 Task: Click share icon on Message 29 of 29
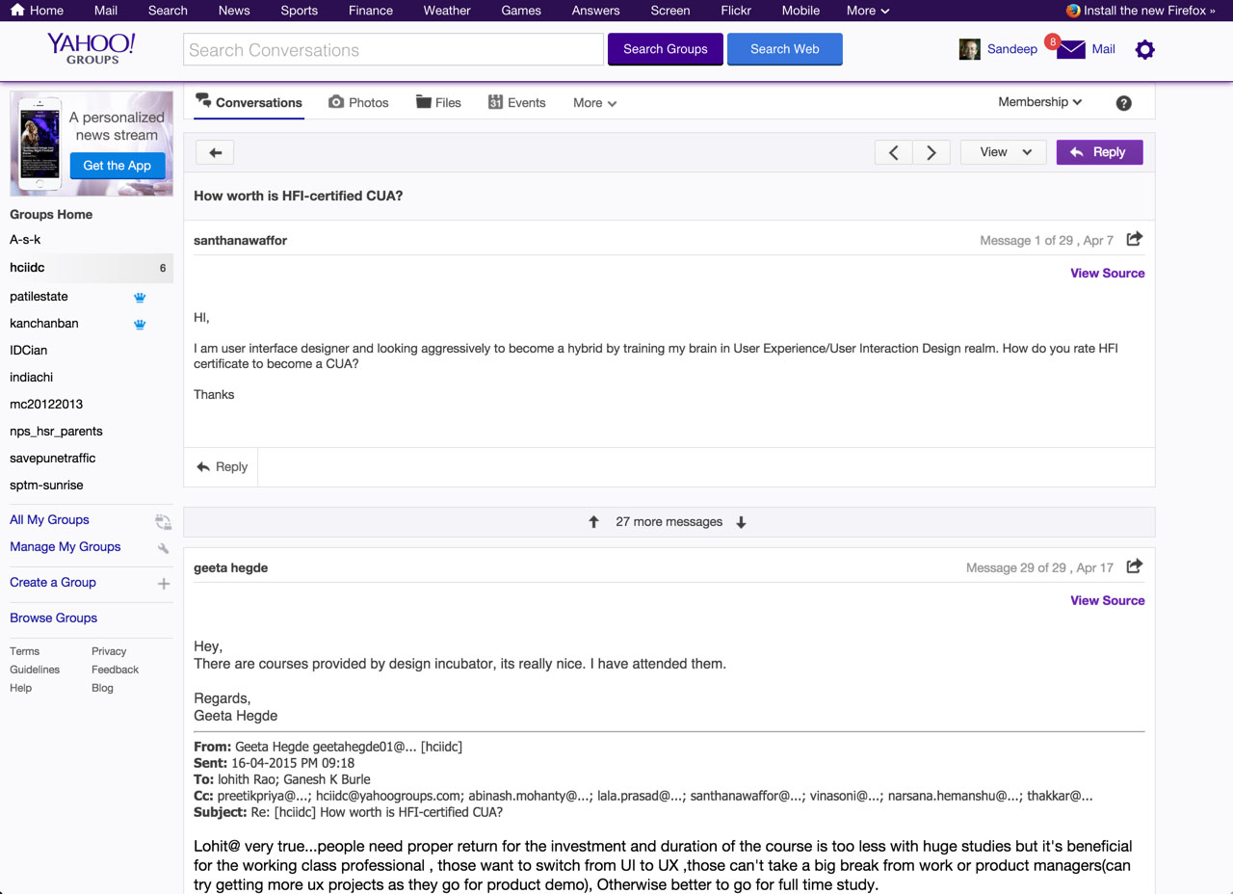[x=1135, y=566]
